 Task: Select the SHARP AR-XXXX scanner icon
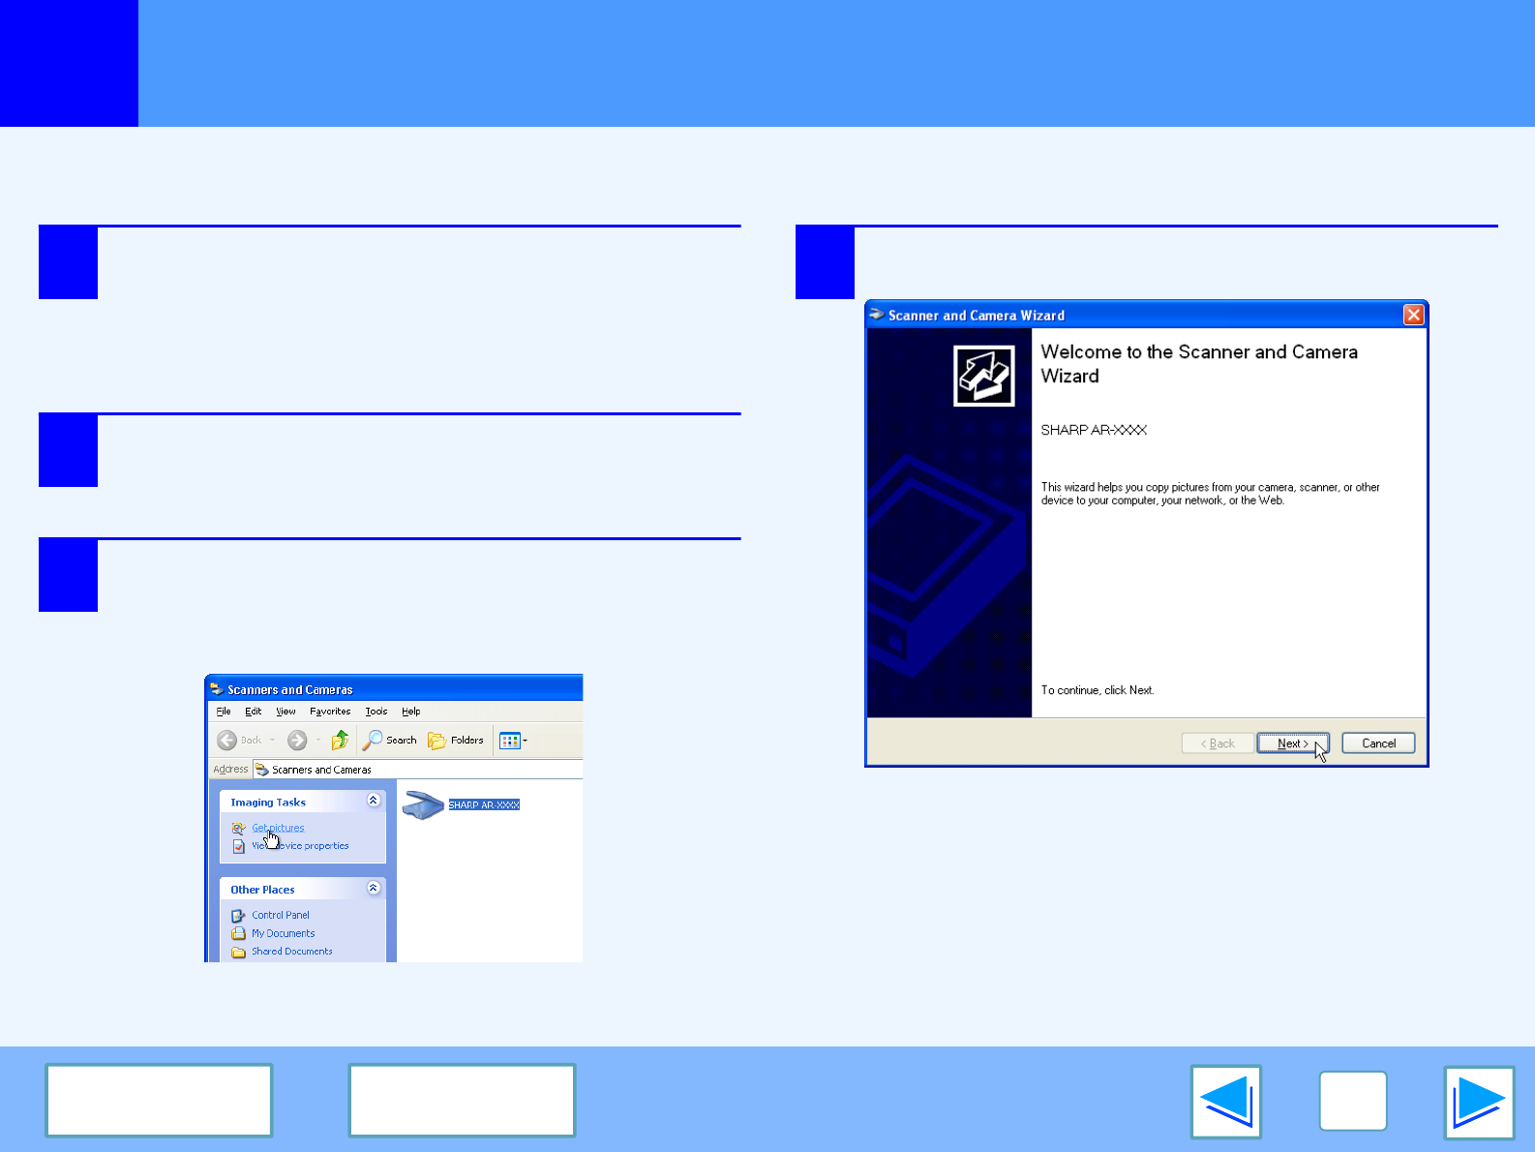[x=423, y=805]
